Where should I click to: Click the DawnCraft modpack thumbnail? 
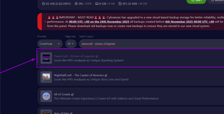click(x=46, y=58)
